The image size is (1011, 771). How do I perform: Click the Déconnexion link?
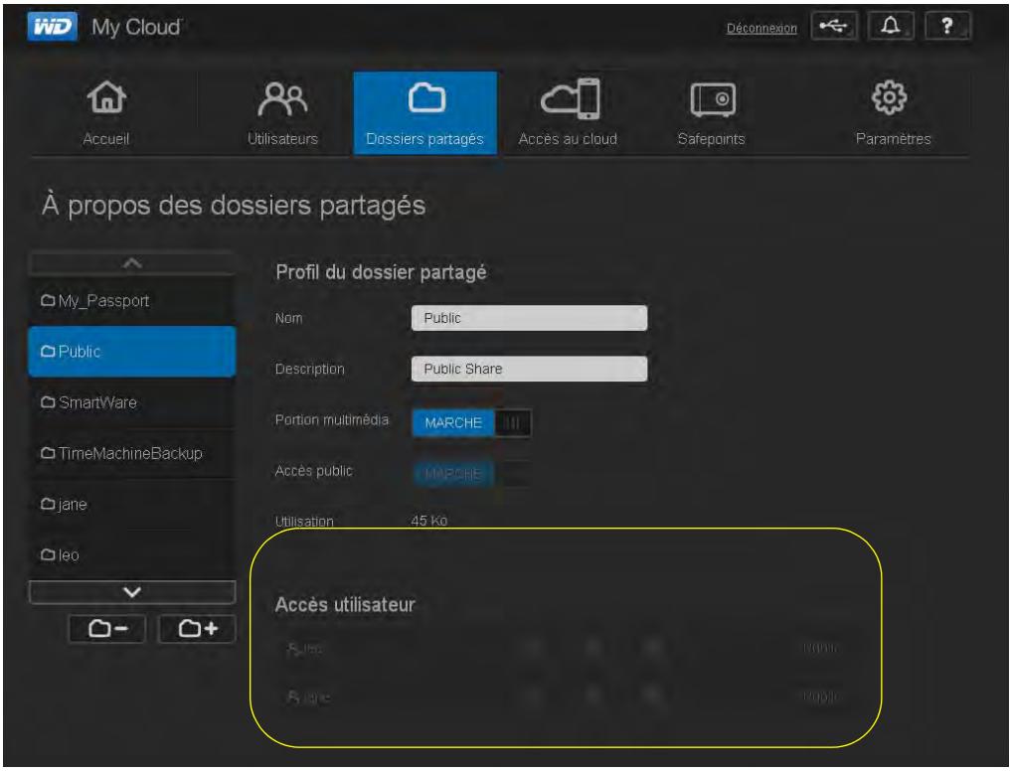pos(761,29)
